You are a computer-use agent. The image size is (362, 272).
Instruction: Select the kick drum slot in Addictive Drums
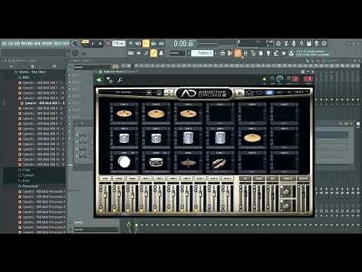tap(124, 162)
